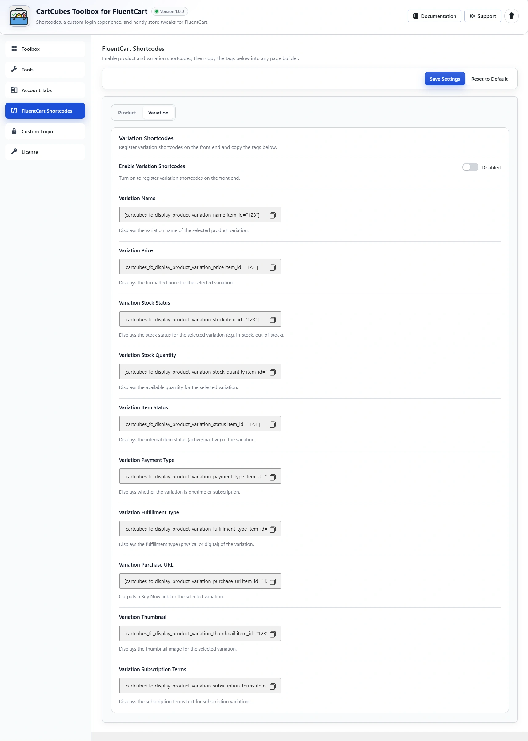
Task: Click the book icon on the Documentation button
Action: [415, 16]
